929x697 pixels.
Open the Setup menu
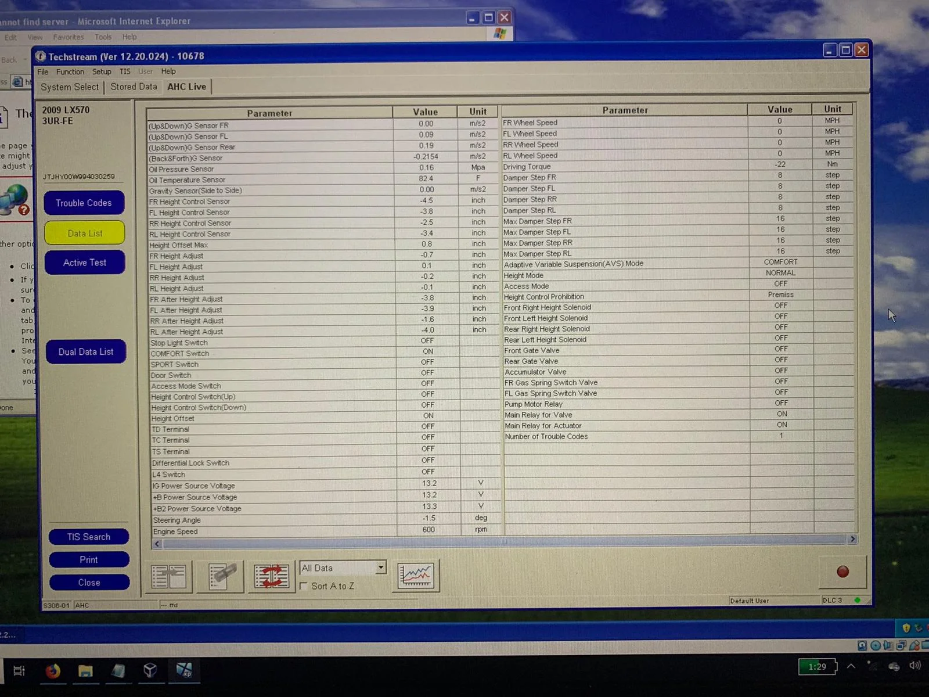point(102,71)
